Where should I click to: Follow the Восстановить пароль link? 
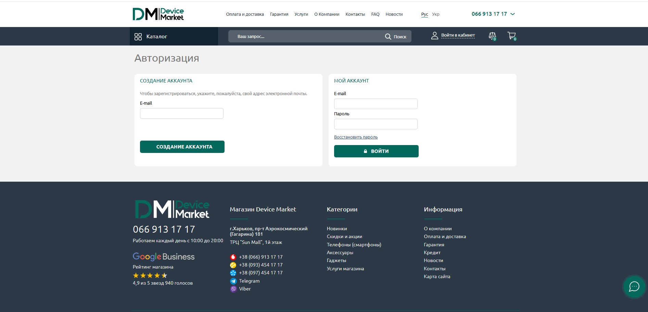356,137
